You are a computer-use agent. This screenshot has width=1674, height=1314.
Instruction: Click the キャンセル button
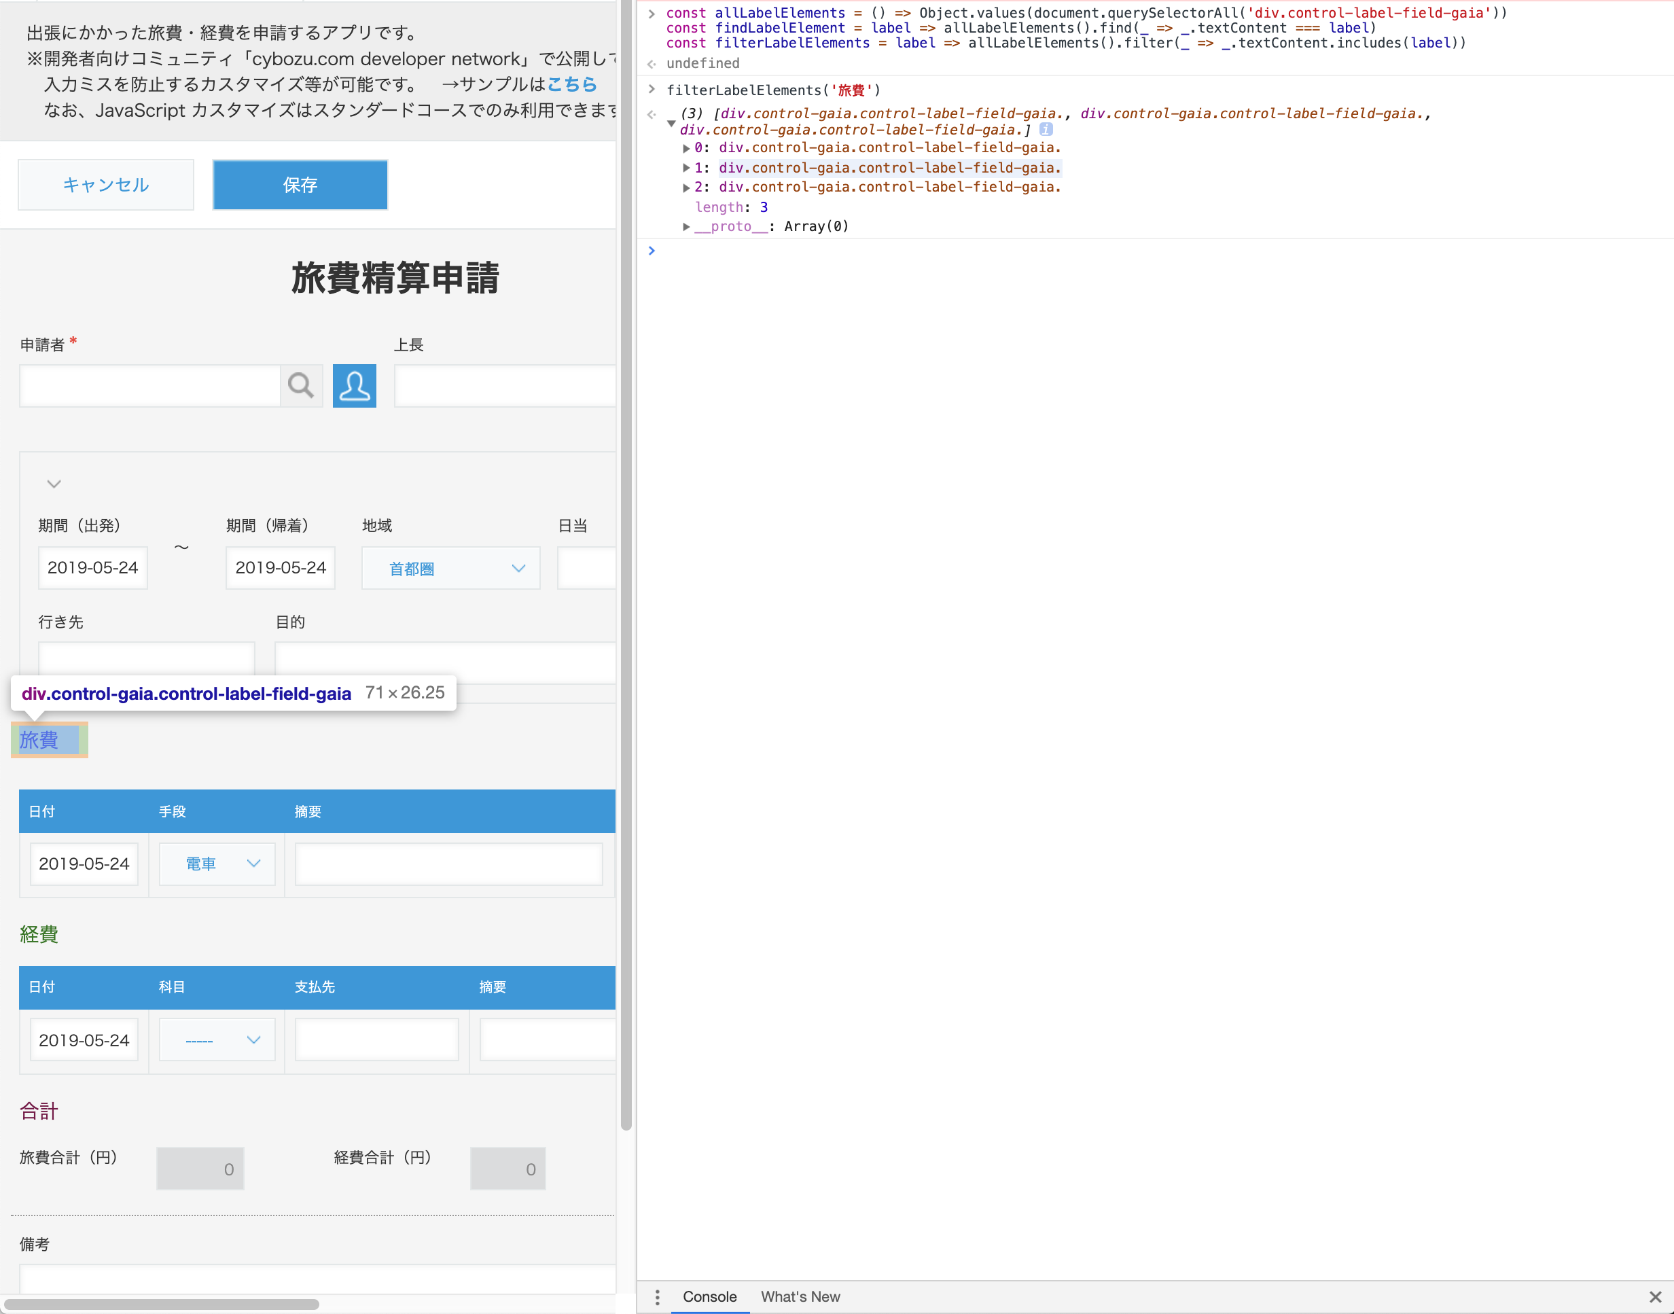pos(106,185)
